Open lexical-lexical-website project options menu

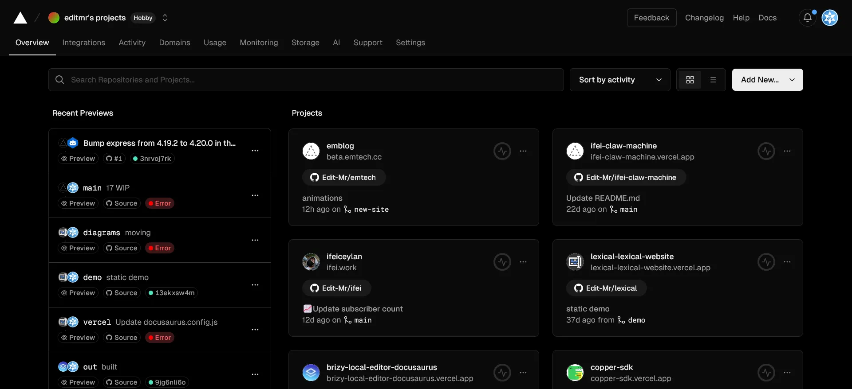point(787,262)
